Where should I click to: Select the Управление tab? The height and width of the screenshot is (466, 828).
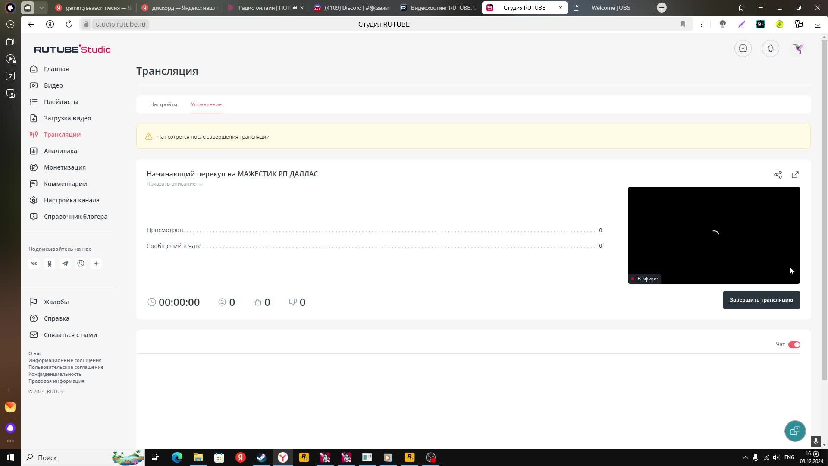click(x=206, y=104)
